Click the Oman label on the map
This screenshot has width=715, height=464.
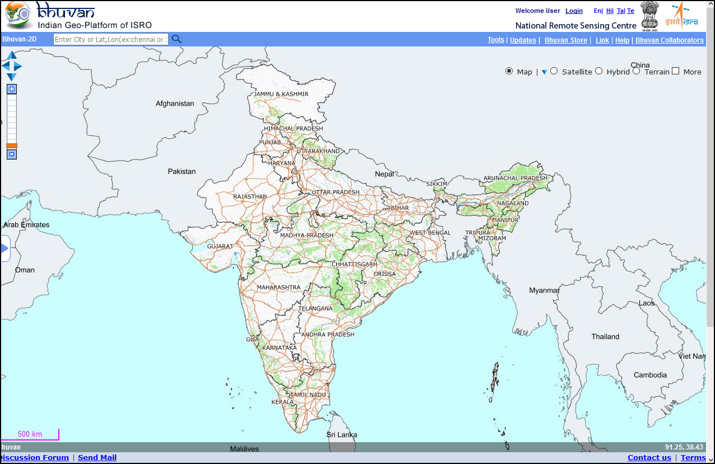pyautogui.click(x=25, y=270)
